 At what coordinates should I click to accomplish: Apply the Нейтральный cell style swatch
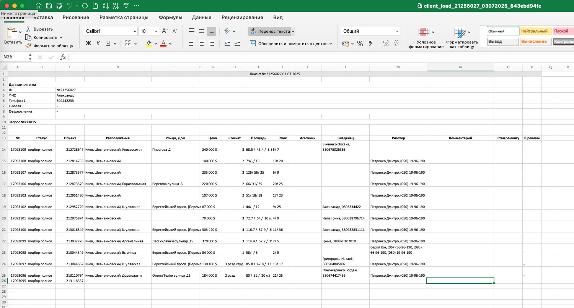pos(536,31)
